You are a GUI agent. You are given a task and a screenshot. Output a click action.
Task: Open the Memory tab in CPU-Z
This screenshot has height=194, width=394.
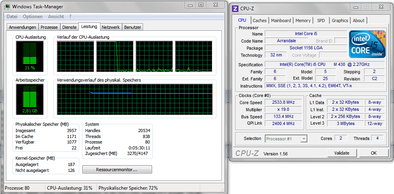click(x=303, y=21)
